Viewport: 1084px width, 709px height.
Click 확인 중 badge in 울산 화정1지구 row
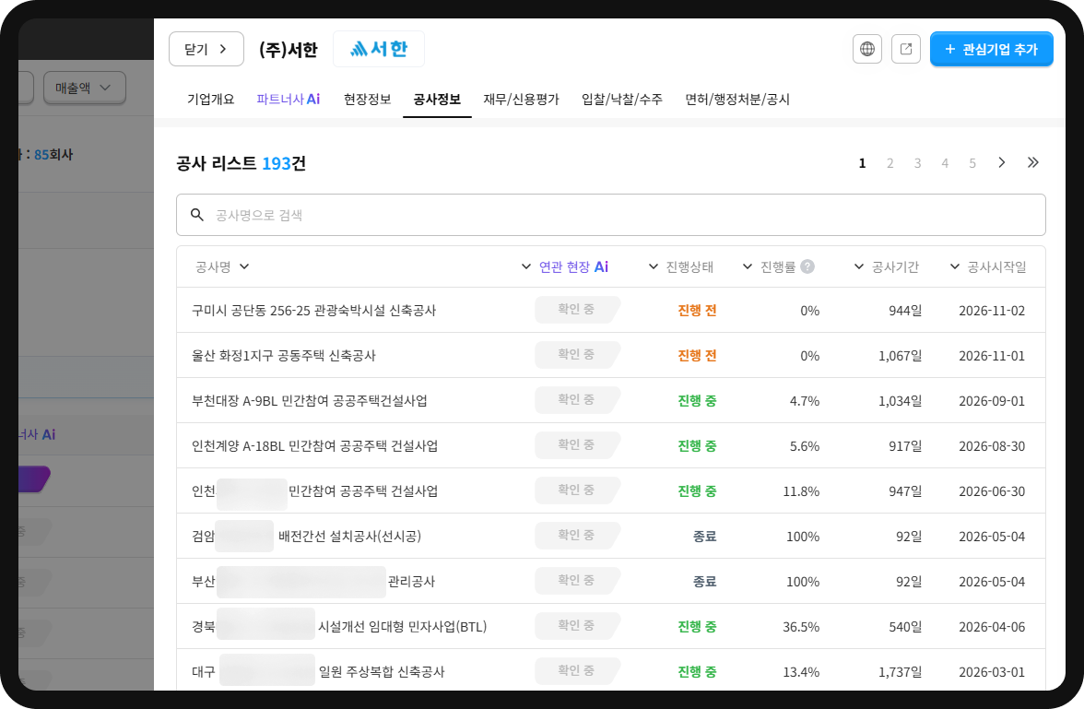tap(577, 354)
